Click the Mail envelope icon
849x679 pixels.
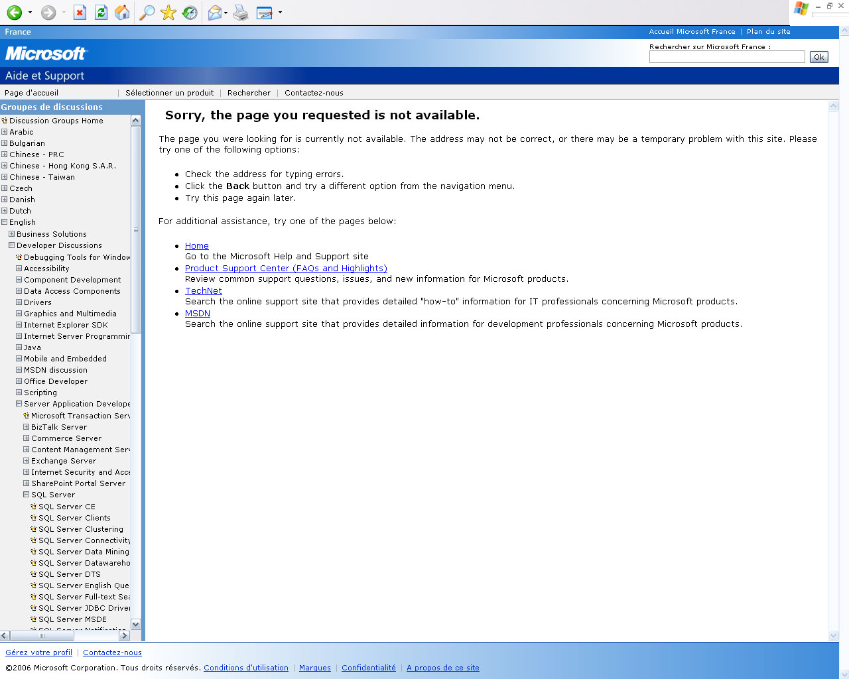pyautogui.click(x=214, y=13)
